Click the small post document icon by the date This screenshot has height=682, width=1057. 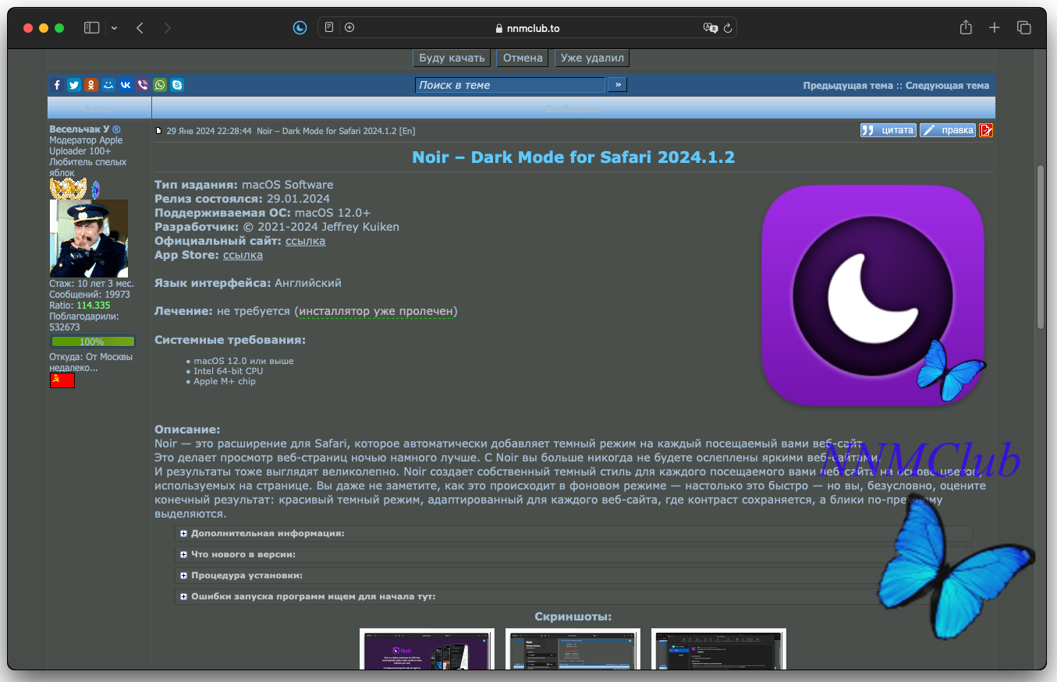[158, 131]
